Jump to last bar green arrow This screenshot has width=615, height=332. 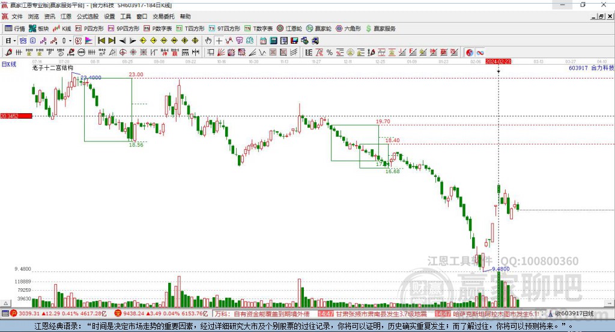tap(112, 41)
